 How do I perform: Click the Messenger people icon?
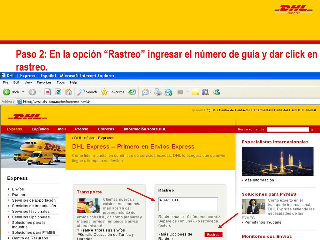pyautogui.click(x=216, y=92)
